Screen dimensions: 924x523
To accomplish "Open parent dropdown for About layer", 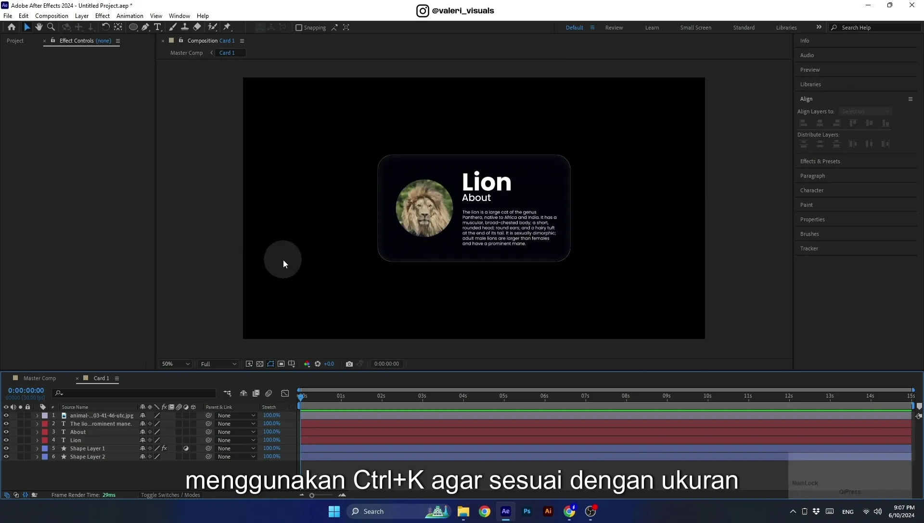I will tap(236, 432).
